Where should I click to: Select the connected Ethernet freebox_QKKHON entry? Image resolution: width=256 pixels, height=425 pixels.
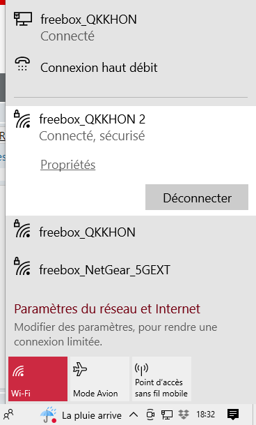(x=131, y=27)
